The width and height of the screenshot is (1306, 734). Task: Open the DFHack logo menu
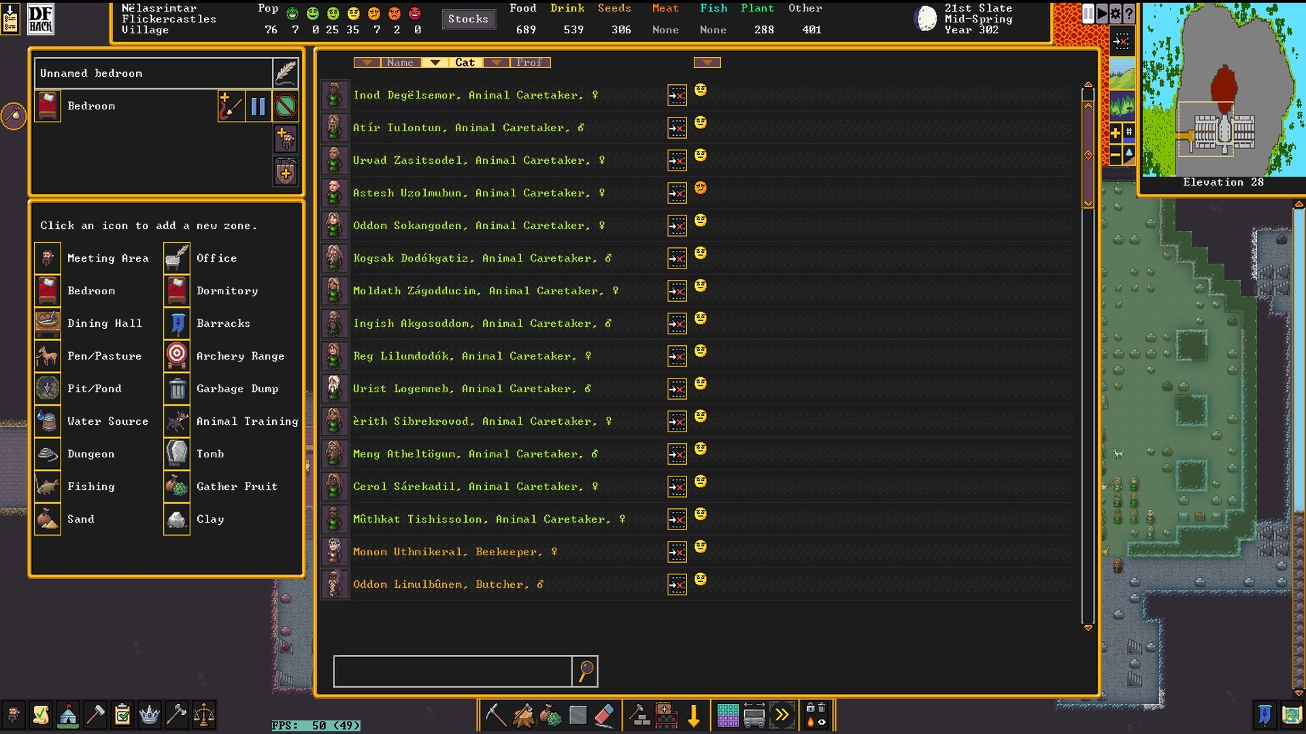(x=40, y=19)
